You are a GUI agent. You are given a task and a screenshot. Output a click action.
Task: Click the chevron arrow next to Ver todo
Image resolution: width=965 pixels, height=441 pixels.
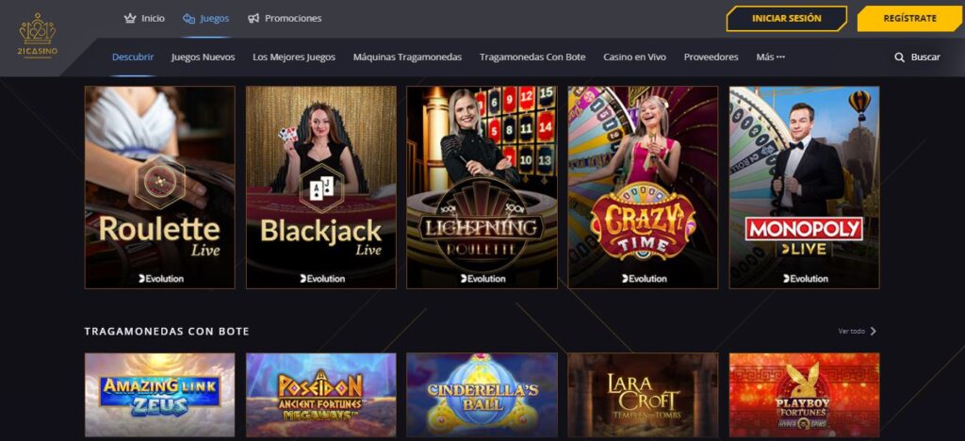coord(873,331)
